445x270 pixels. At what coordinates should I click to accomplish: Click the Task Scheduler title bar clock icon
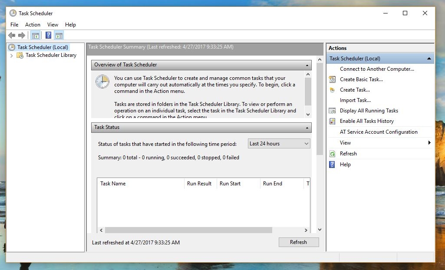pyautogui.click(x=13, y=13)
